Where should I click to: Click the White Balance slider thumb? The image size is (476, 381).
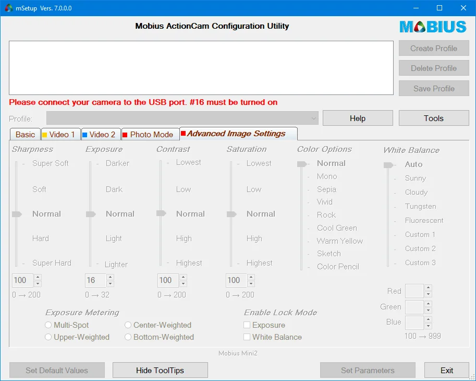pyautogui.click(x=388, y=165)
